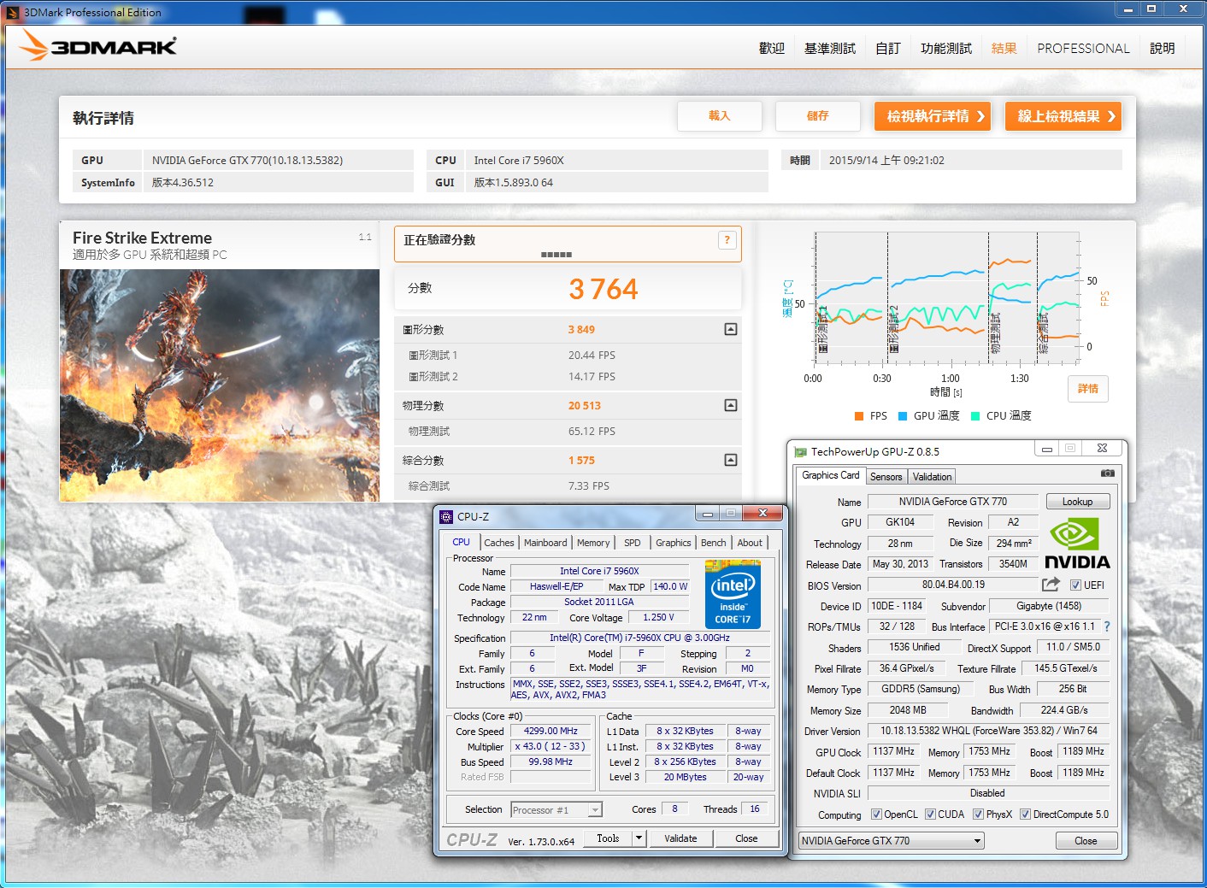
Task: Click the NVIDIA logo in GPU-Z
Action: pos(1077,544)
